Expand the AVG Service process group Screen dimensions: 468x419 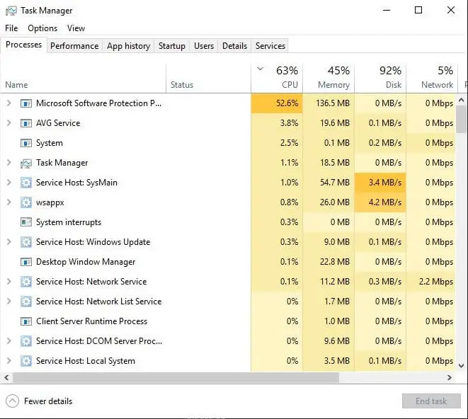9,123
